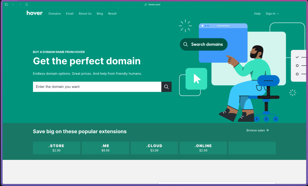Click 'Save big on these popular extensions' heading
This screenshot has height=186, width=308.
(80, 131)
